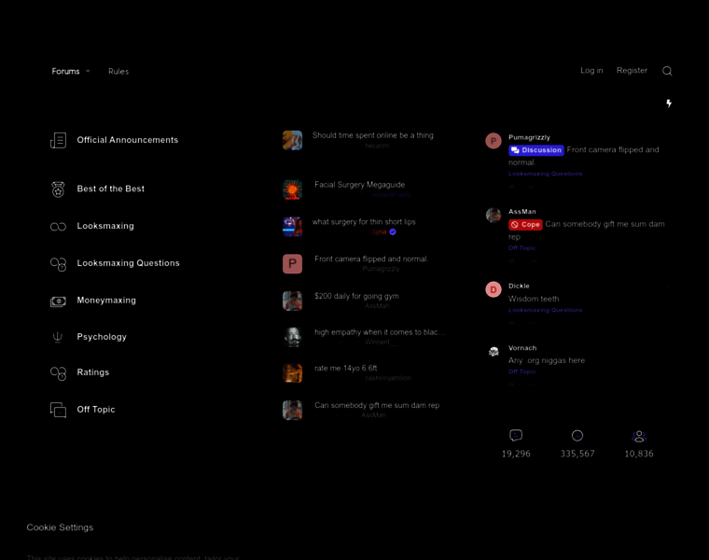Click the Dickle username
The width and height of the screenshot is (709, 560).
click(519, 286)
